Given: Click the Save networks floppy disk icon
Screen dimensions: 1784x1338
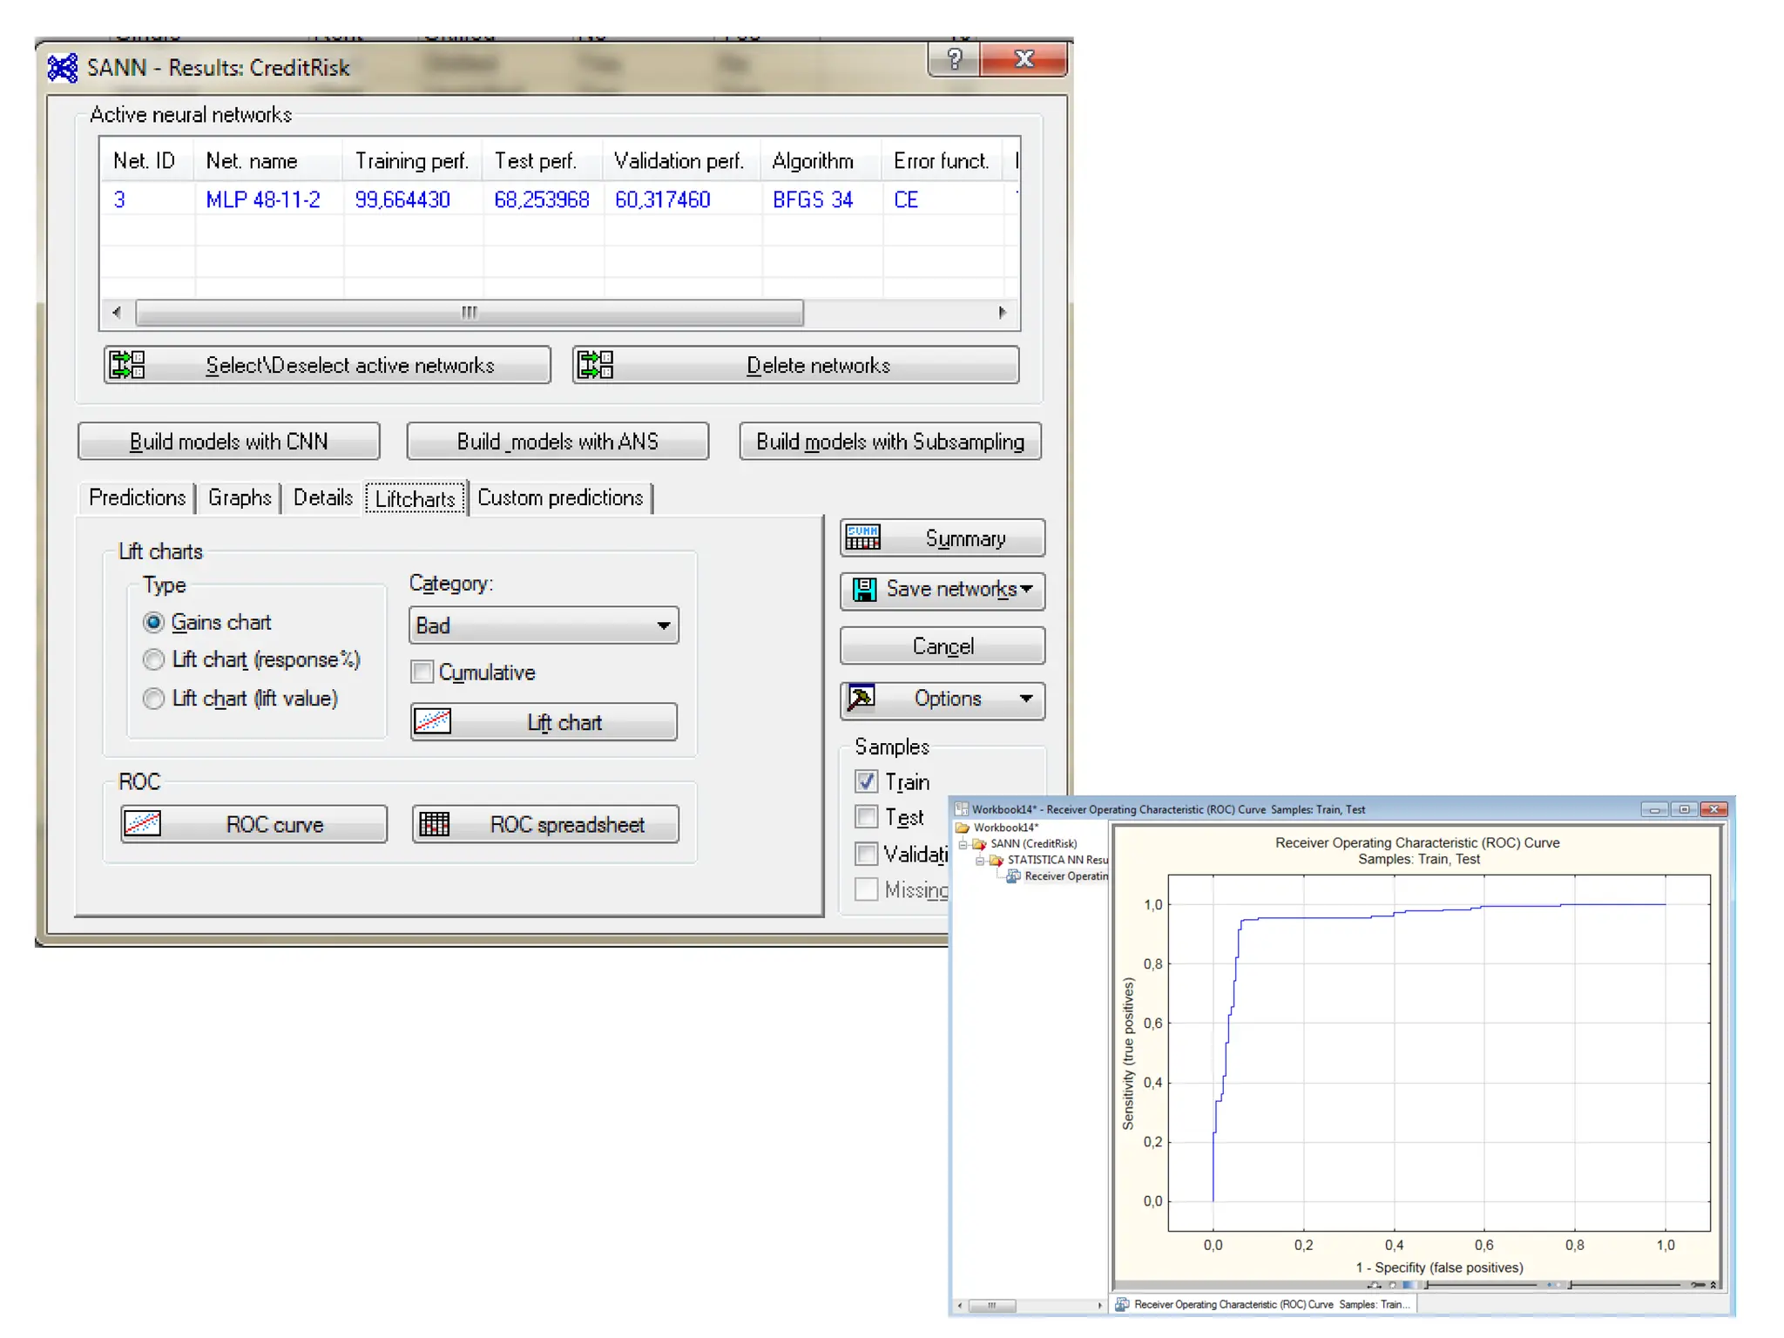Looking at the screenshot, I should (x=864, y=590).
